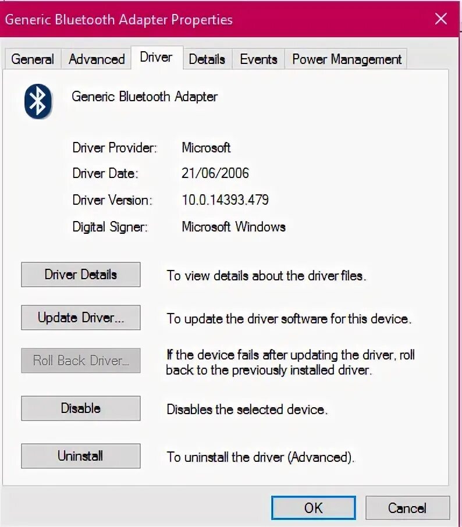
Task: Select the Driver tab
Action: [157, 57]
